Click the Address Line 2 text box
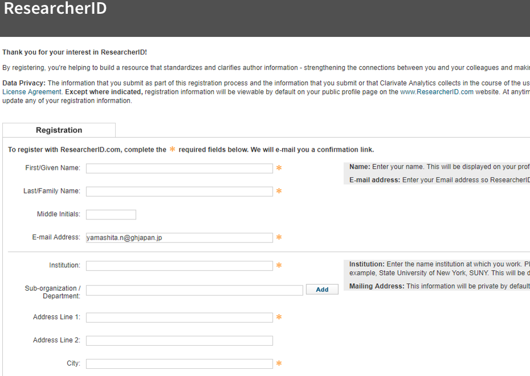This screenshot has width=530, height=376. (179, 341)
